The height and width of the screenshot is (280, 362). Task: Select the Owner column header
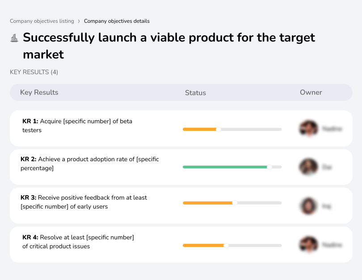311,92
